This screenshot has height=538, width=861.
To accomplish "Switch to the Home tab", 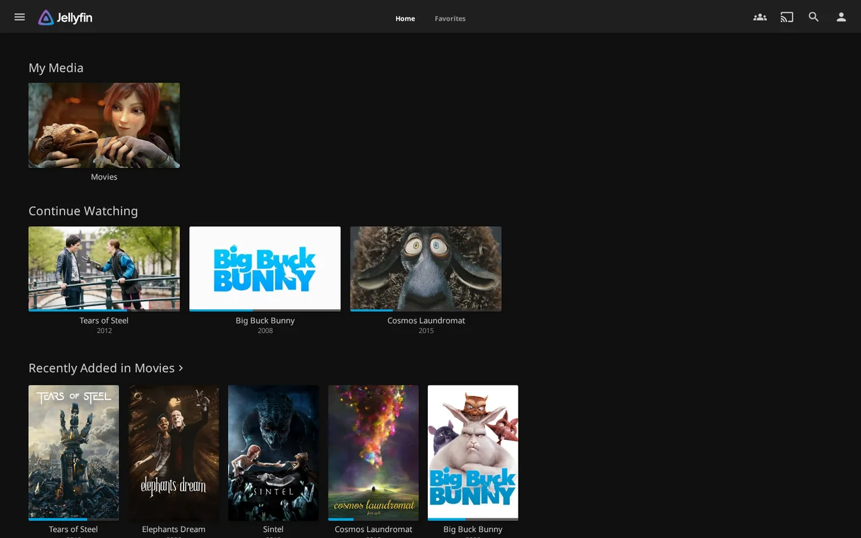I will pos(405,19).
